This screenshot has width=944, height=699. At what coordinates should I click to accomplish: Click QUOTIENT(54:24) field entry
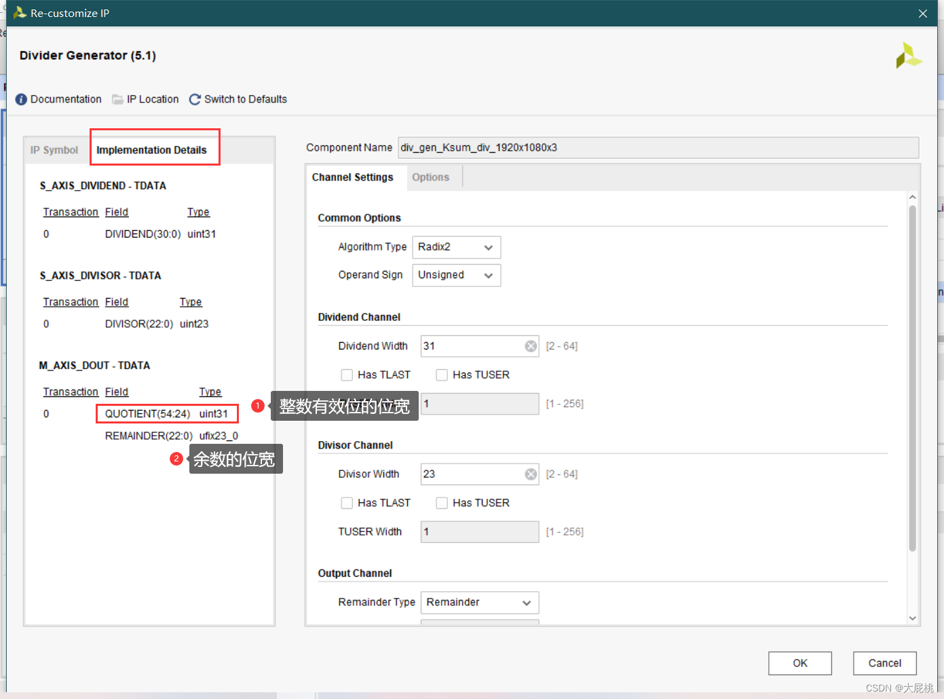point(147,414)
